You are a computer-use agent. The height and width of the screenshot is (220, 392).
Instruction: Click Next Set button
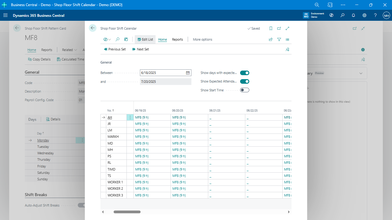point(141,49)
